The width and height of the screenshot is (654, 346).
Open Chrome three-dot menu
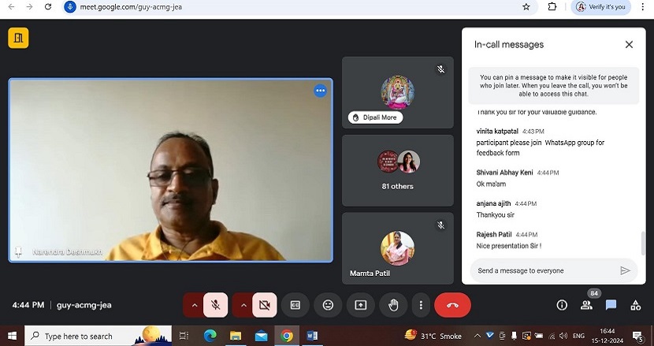[643, 6]
